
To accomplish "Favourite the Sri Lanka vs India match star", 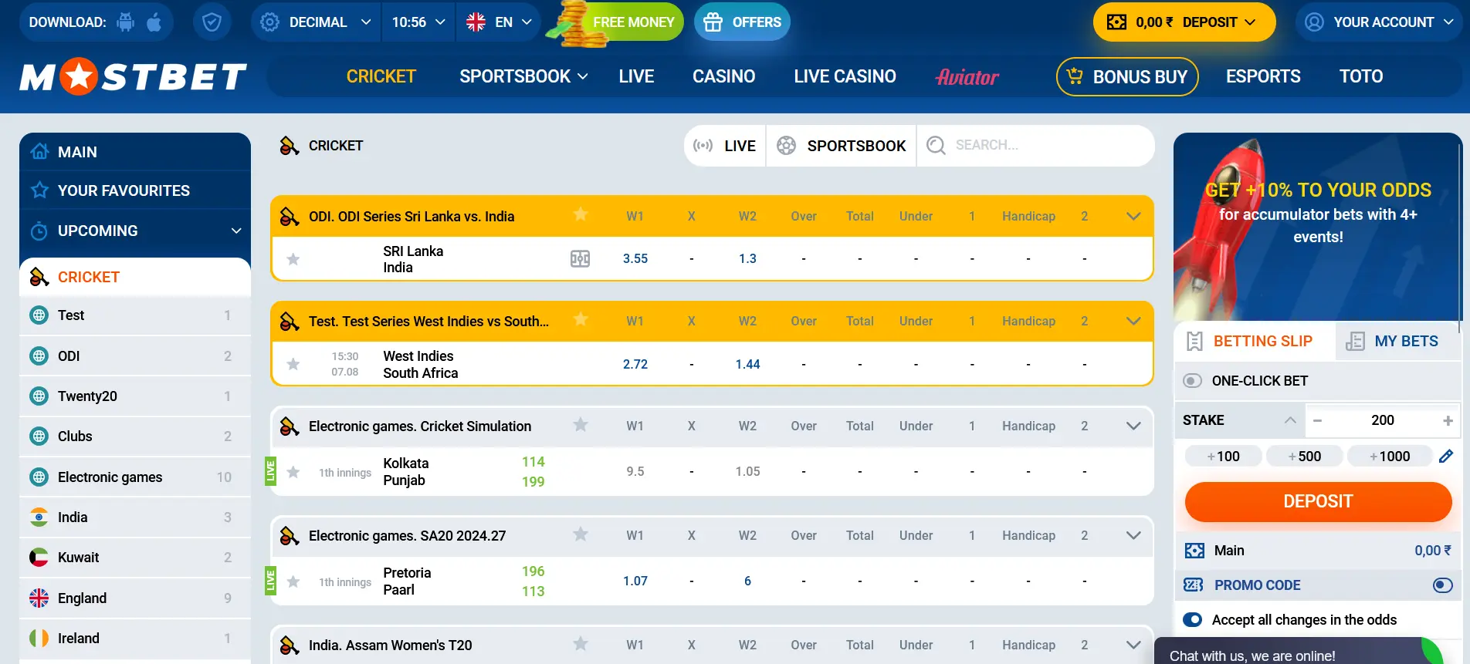I will pyautogui.click(x=293, y=259).
